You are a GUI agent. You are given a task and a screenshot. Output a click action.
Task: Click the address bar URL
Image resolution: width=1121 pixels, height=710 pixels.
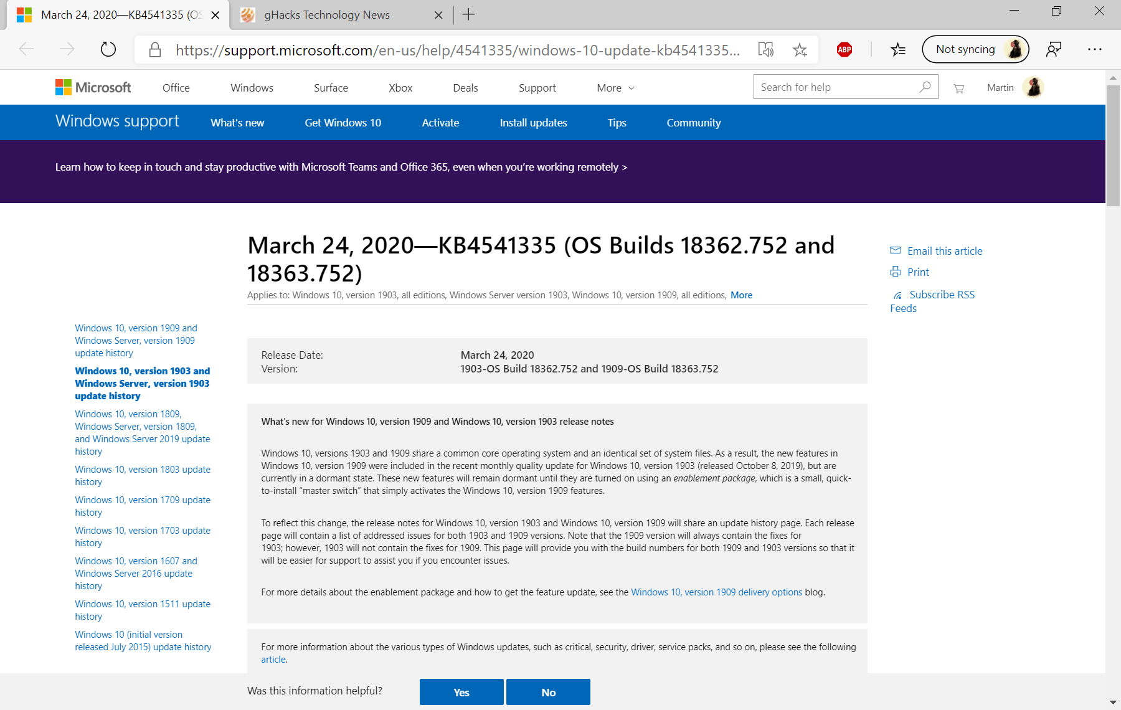(458, 50)
